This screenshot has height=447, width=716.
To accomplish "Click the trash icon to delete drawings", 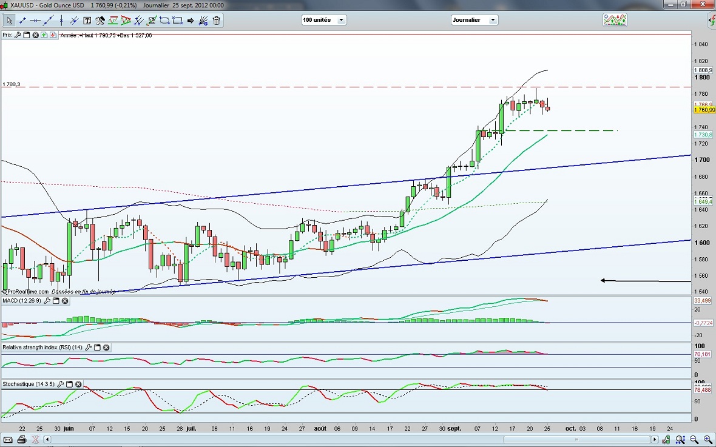I will pos(216,21).
